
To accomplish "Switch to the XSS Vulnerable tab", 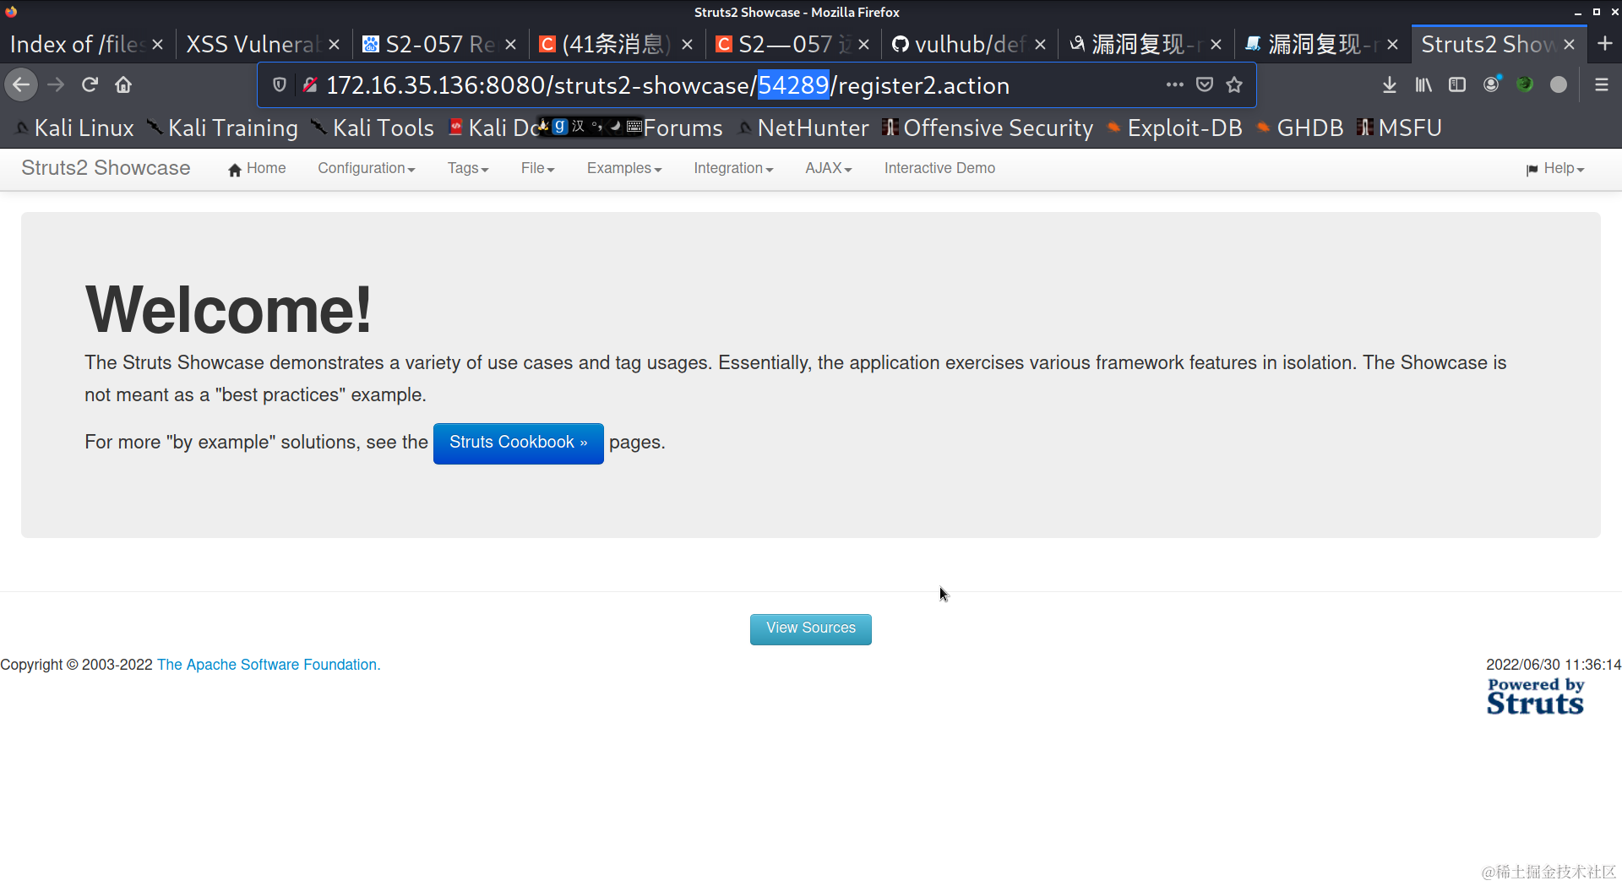I will click(x=253, y=44).
